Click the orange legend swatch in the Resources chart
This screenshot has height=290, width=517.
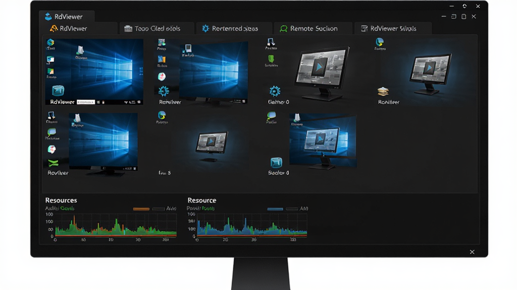pyautogui.click(x=141, y=209)
